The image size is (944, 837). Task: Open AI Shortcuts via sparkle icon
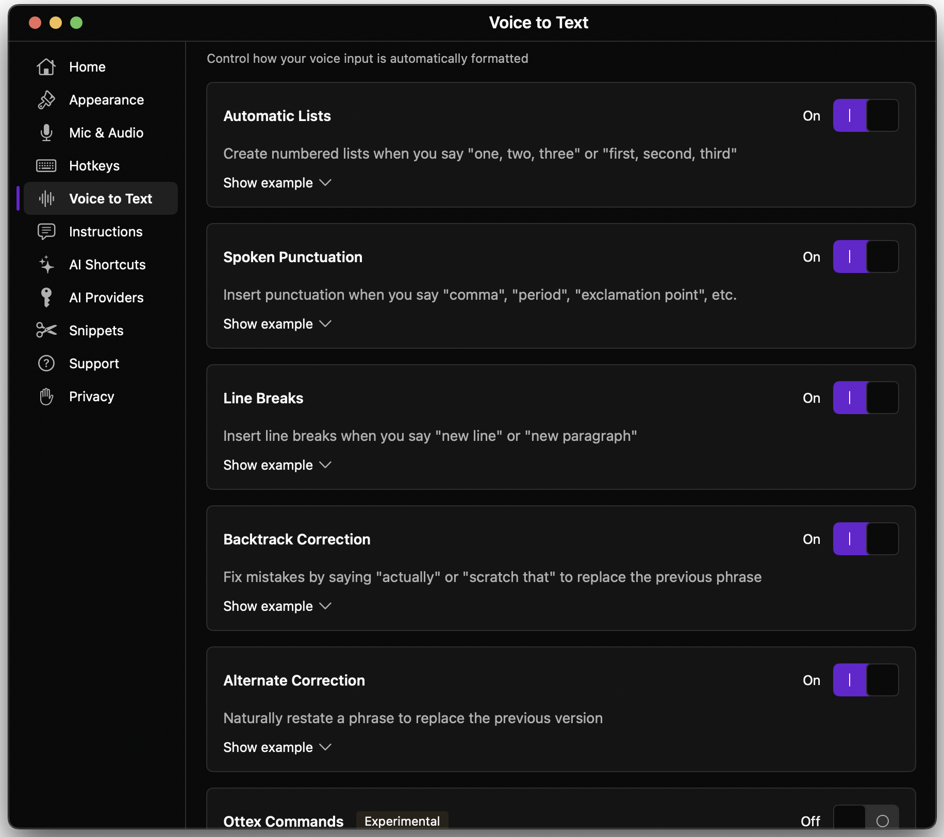(46, 264)
